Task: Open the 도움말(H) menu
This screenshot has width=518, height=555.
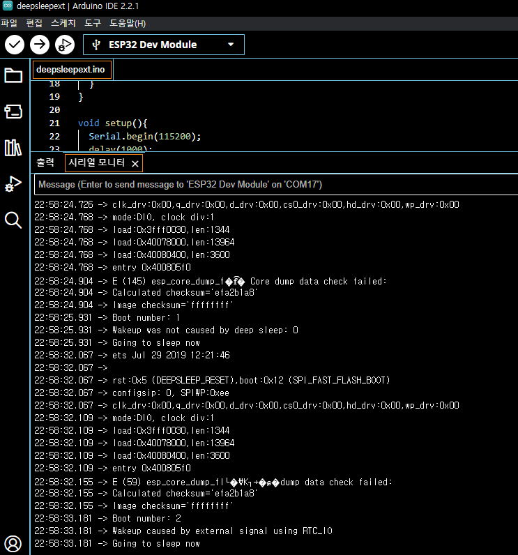Action: point(128,24)
